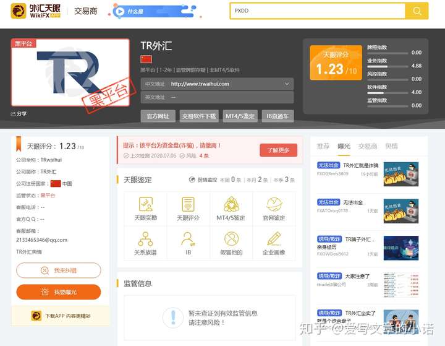This screenshot has width=445, height=346.
Task: Click the 天眼评分 1.23 orange score card
Action: coord(336,63)
